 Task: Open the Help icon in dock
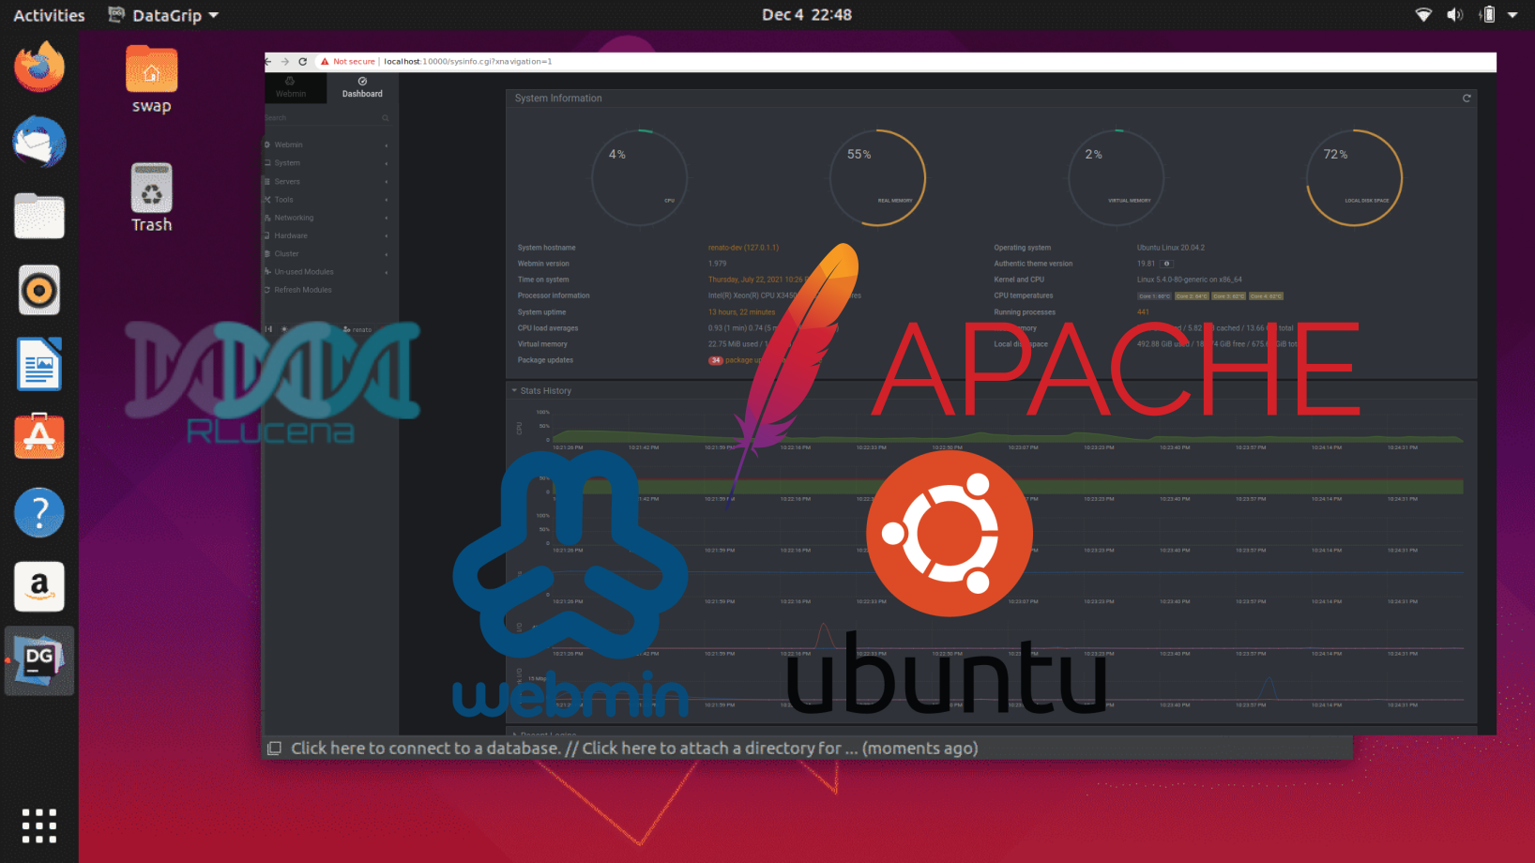[39, 512]
